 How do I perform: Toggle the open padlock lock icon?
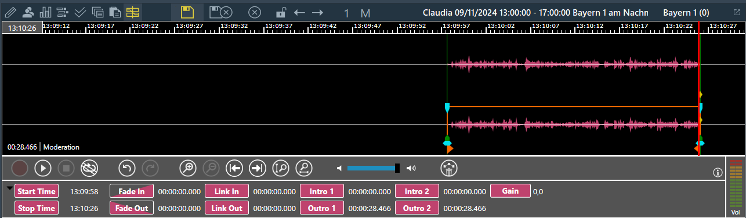click(281, 12)
